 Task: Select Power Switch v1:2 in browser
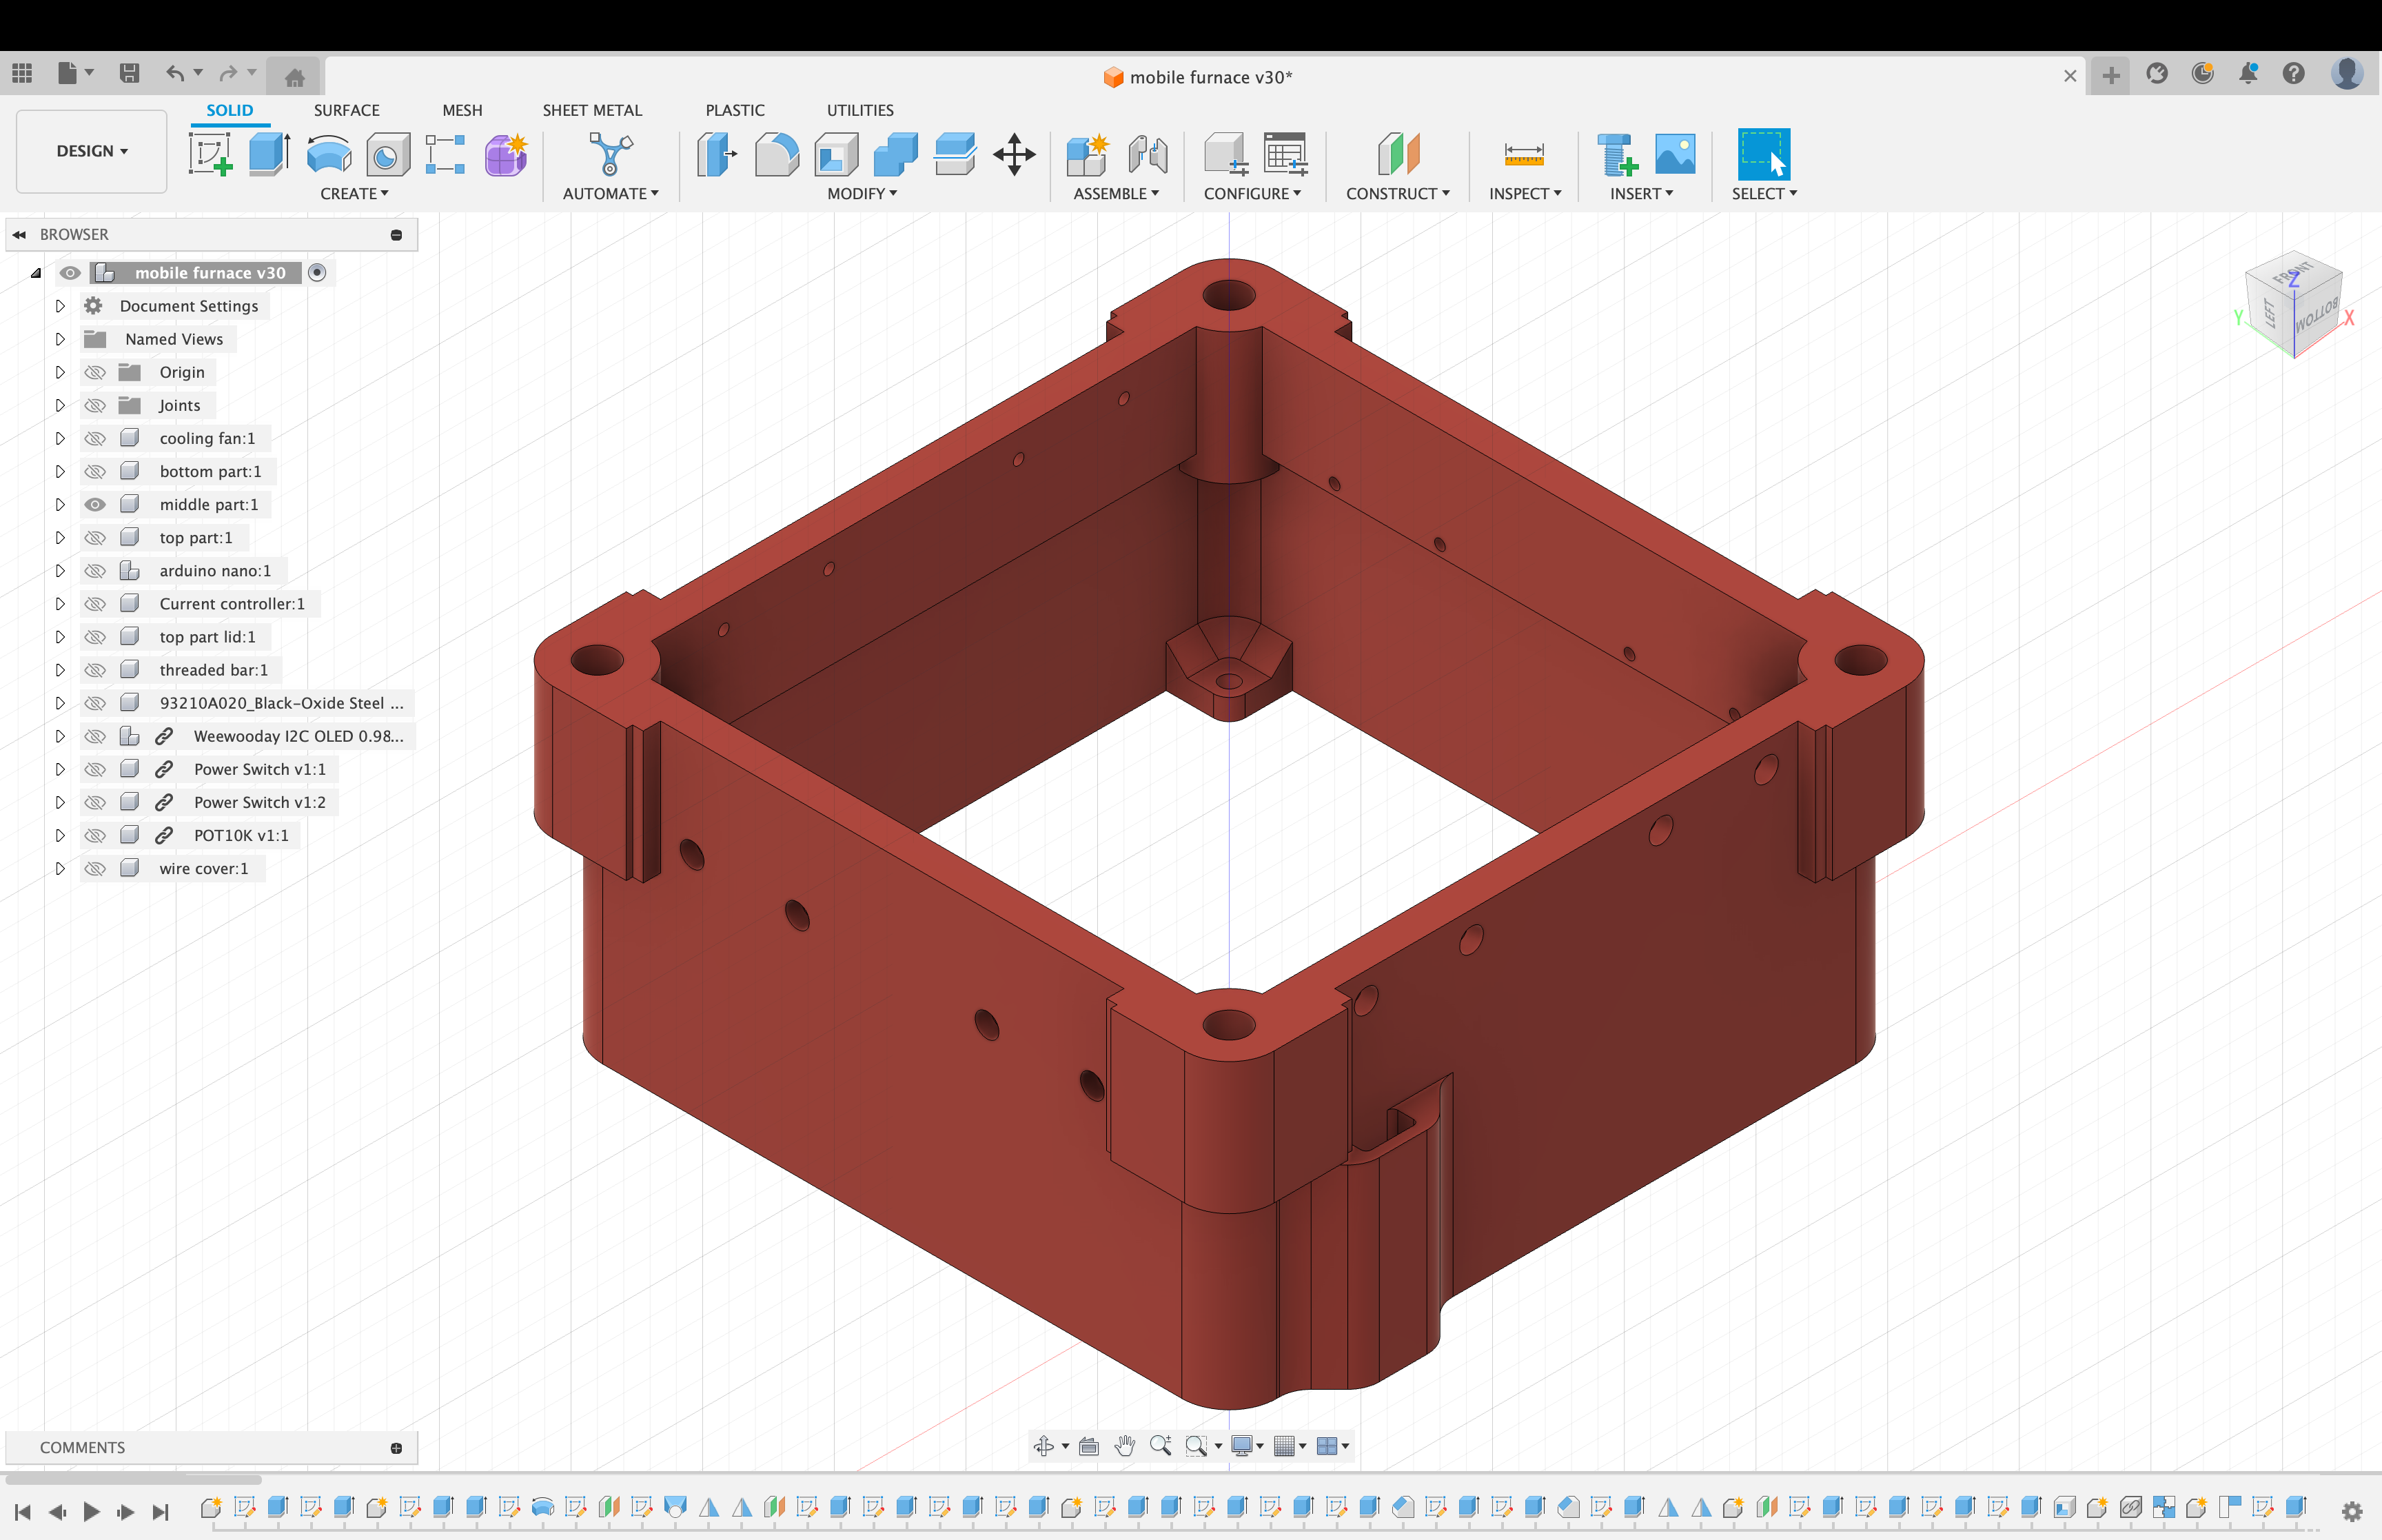click(x=259, y=802)
